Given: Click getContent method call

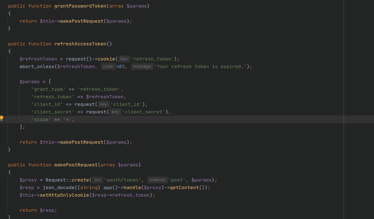Looking at the screenshot, I should [184, 188].
